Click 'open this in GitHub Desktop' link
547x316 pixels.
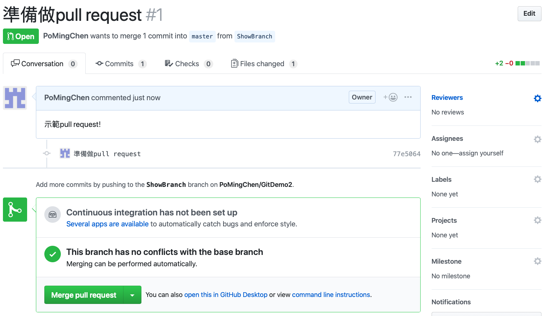226,295
